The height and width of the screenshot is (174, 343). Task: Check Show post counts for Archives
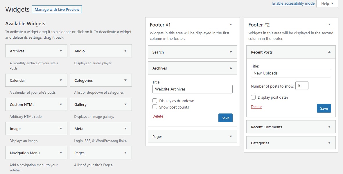click(x=155, y=107)
